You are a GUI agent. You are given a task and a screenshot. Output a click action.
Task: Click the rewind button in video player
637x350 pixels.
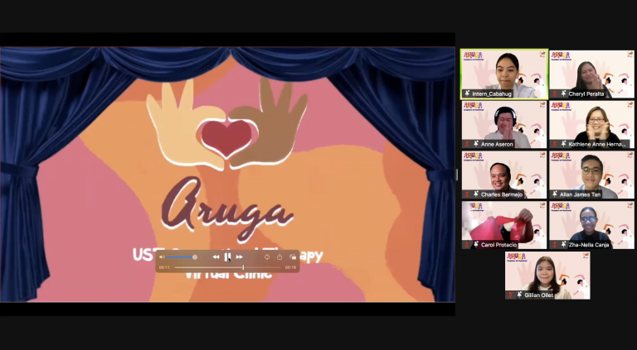click(x=216, y=257)
